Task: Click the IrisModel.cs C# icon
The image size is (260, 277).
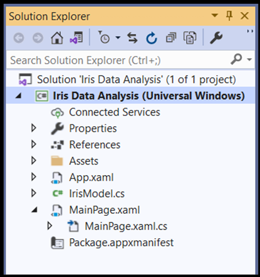Action: click(x=58, y=193)
